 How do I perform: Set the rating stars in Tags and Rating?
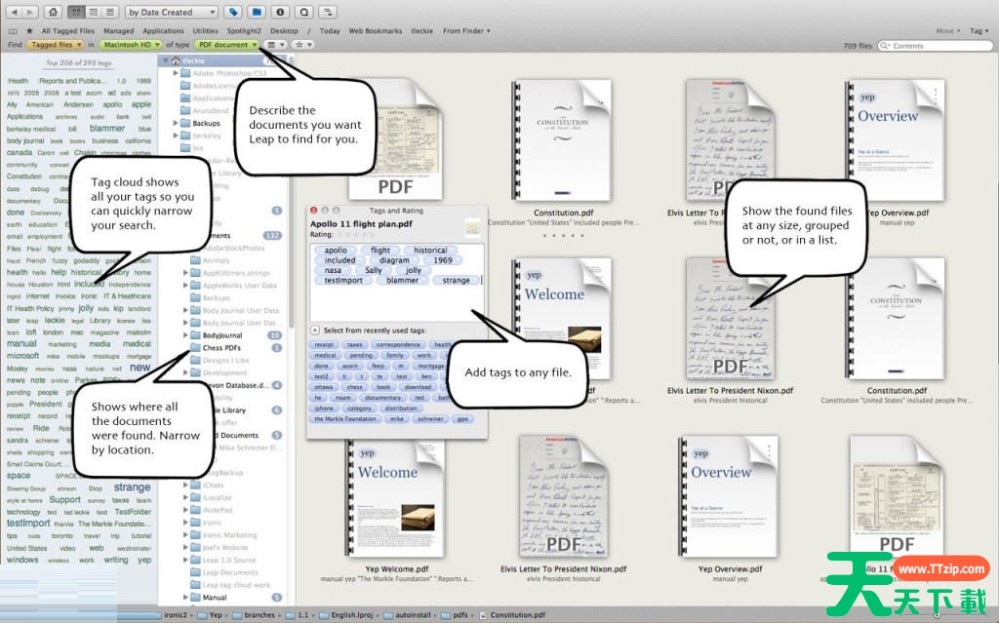(x=356, y=234)
